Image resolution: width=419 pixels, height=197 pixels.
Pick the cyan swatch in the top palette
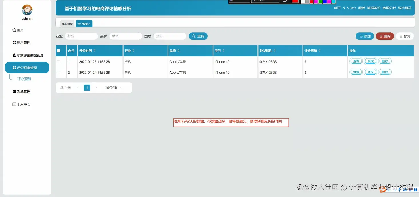pos(333,1)
